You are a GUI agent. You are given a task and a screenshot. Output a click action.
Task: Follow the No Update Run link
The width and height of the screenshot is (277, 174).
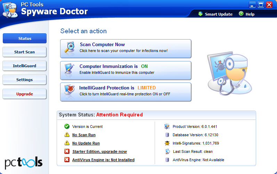coord(86,143)
